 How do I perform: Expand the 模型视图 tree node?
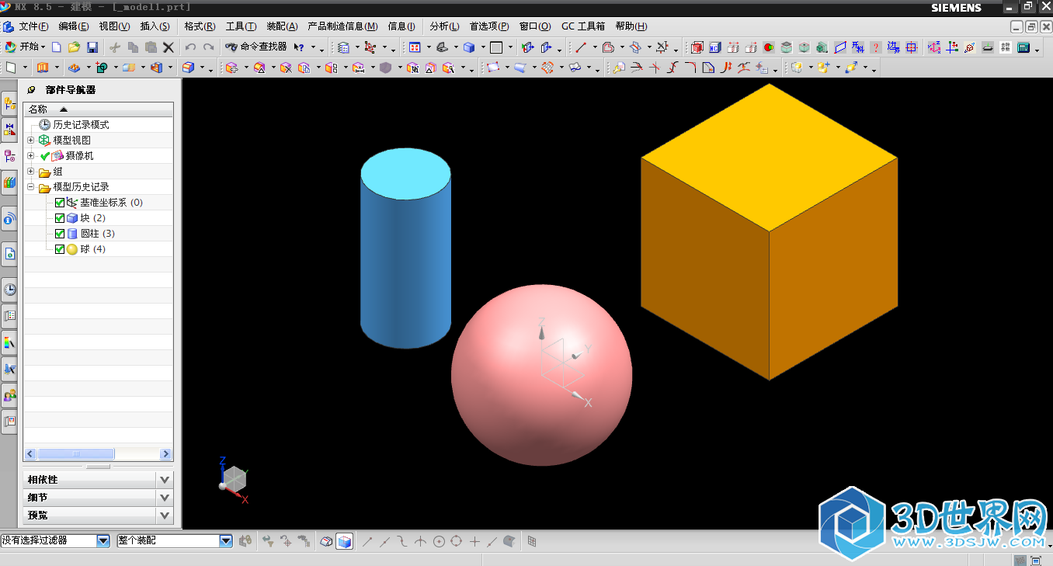click(31, 141)
